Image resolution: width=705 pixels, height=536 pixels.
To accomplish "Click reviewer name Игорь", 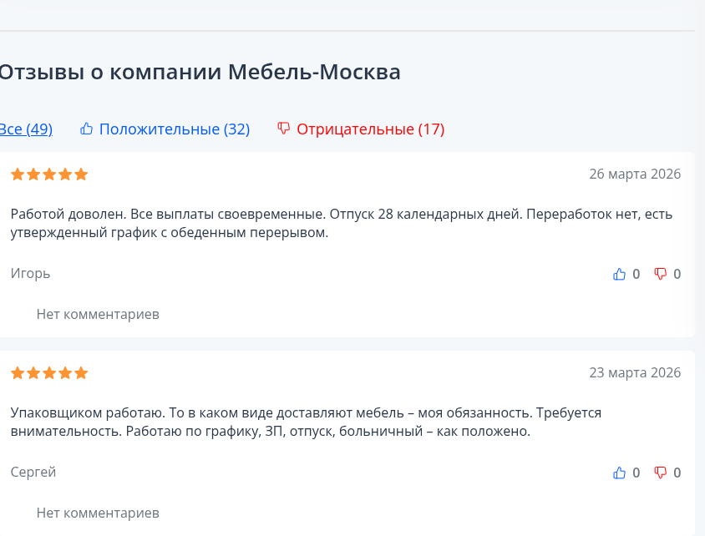I will tap(31, 273).
